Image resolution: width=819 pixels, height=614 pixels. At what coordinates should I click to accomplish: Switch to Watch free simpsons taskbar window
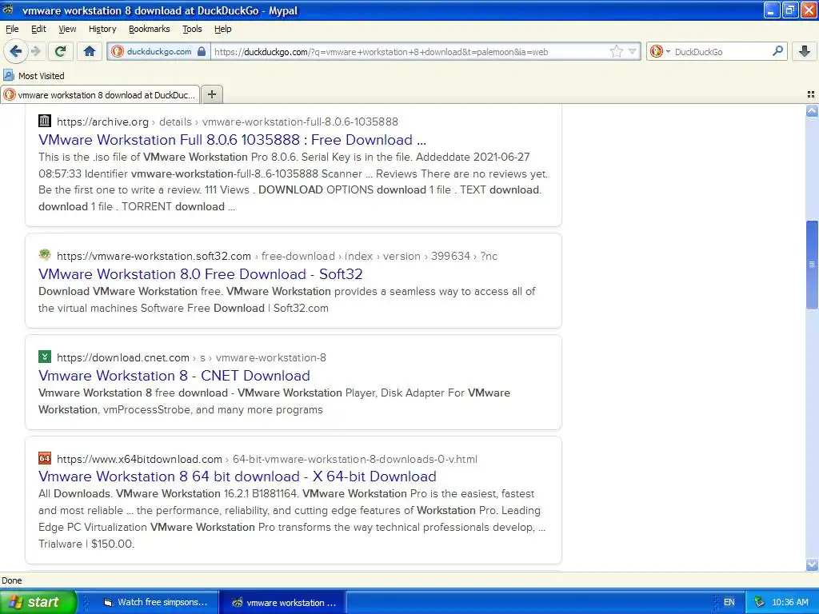coord(155,602)
